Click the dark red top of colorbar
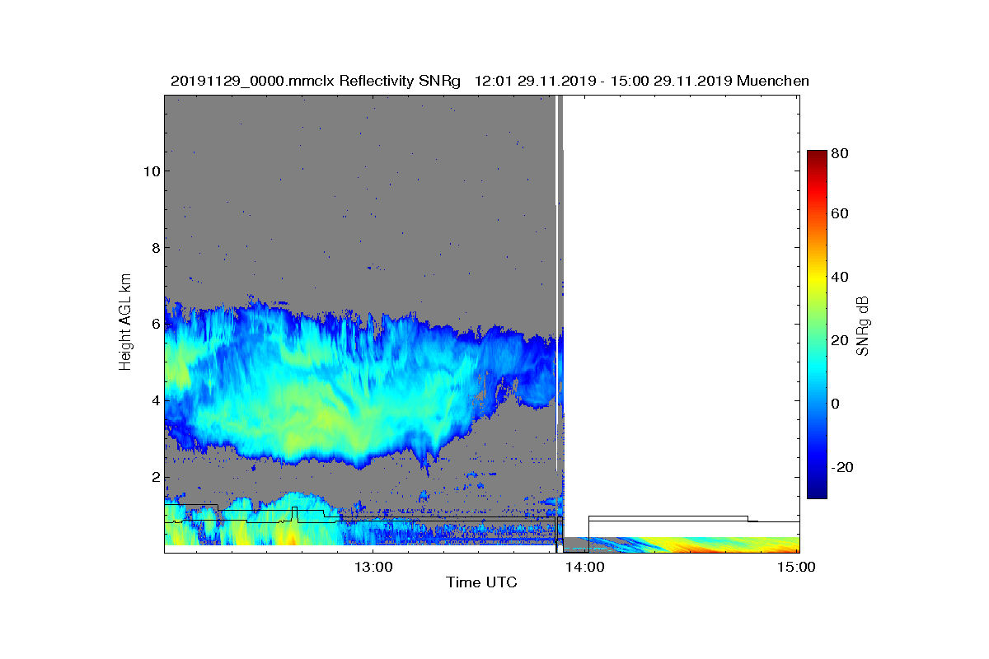Viewport: 989px width, 659px height. point(817,156)
